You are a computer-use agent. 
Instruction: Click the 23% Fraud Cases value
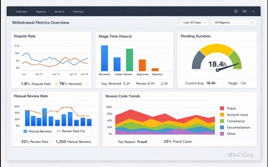(x=178, y=141)
